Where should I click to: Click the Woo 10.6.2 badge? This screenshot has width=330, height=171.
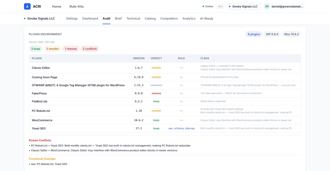pyautogui.click(x=291, y=34)
